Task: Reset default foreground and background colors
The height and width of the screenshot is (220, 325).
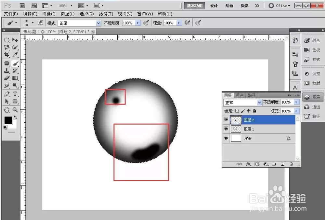Action: 5,128
